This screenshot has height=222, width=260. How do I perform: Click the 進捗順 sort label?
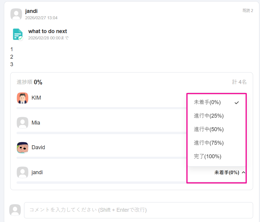point(24,82)
